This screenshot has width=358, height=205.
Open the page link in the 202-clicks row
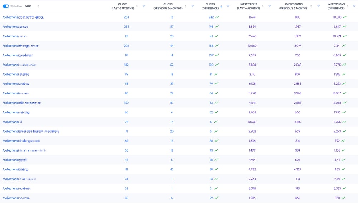point(20,46)
